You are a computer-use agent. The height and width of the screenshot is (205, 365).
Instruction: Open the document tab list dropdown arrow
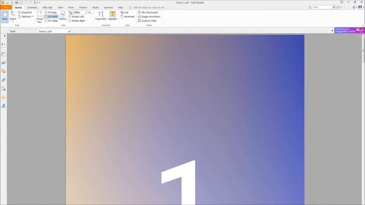(x=332, y=31)
